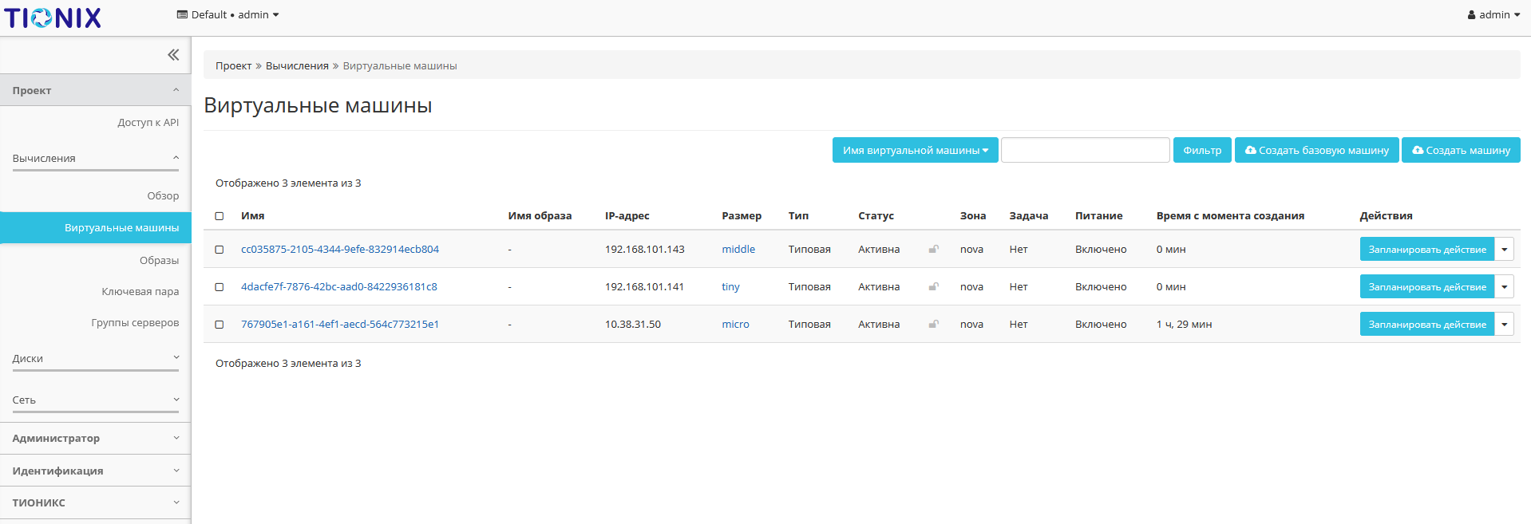The width and height of the screenshot is (1531, 524).
Task: Expand the Диски sidebar section
Action: [96, 359]
